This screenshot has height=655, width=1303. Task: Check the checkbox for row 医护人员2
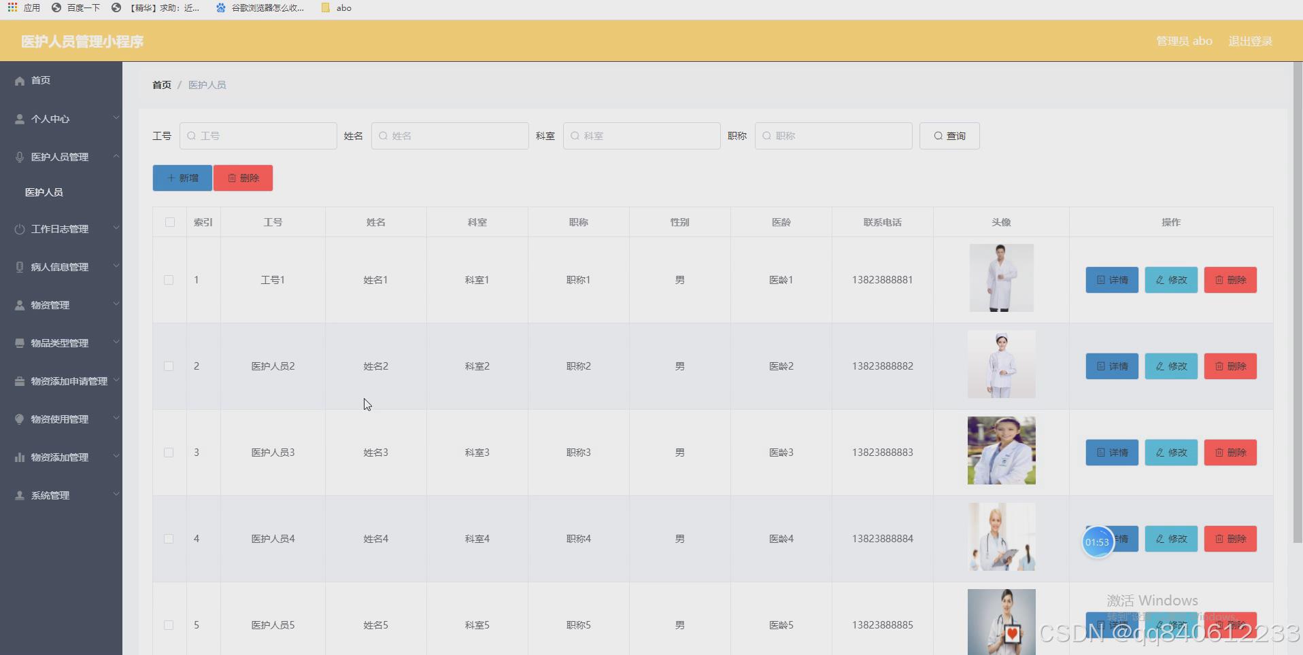click(x=169, y=366)
